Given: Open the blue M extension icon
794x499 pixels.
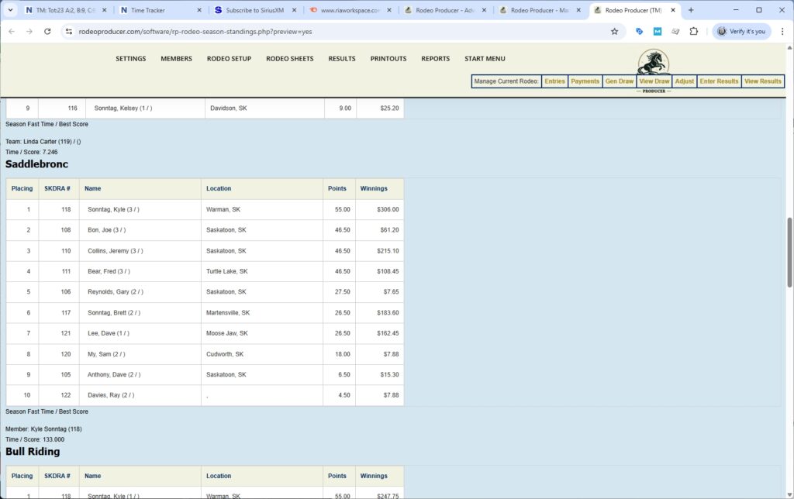Looking at the screenshot, I should click(657, 31).
